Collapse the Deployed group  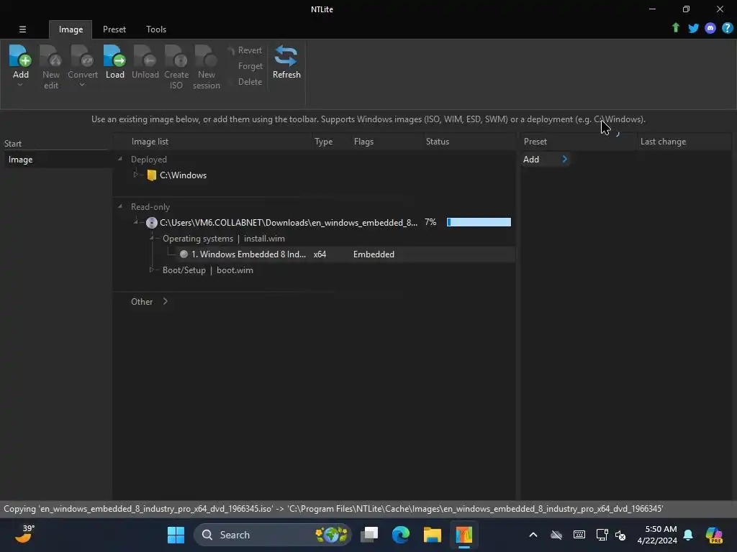[x=120, y=159]
